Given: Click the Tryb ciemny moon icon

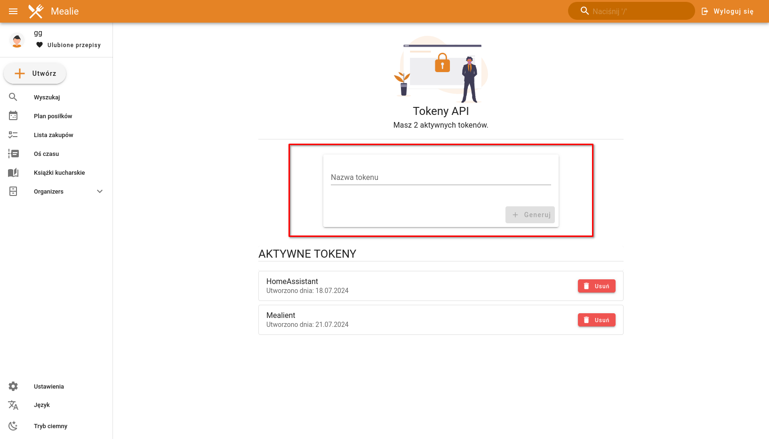Looking at the screenshot, I should click(13, 426).
